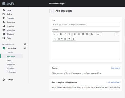Click the insert link icon

coord(55,39)
